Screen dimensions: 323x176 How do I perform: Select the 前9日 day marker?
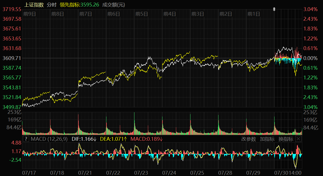tap(30, 14)
